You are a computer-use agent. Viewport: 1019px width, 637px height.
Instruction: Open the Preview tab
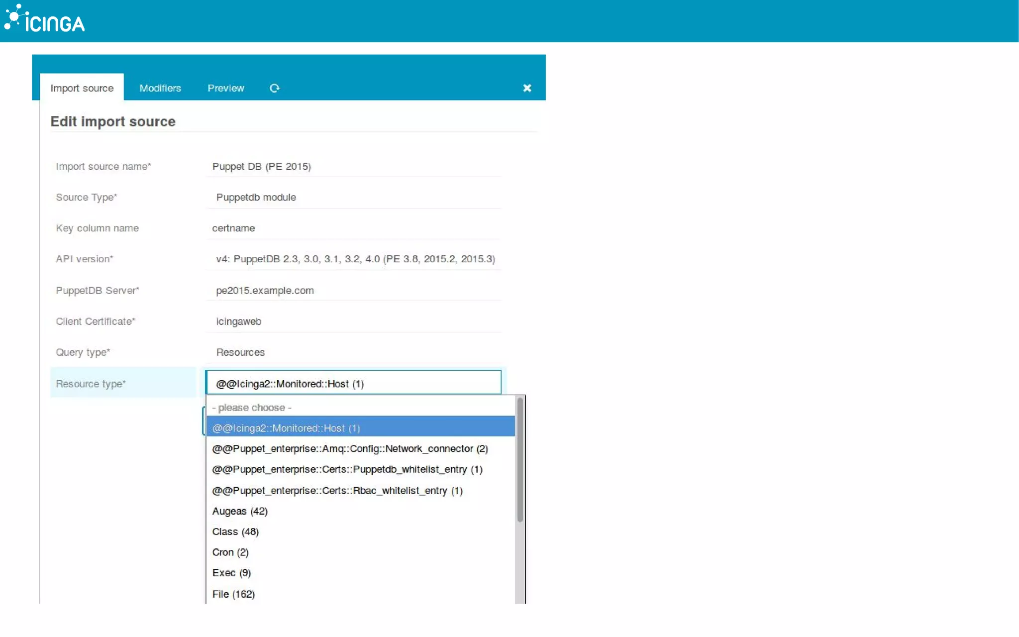click(225, 88)
